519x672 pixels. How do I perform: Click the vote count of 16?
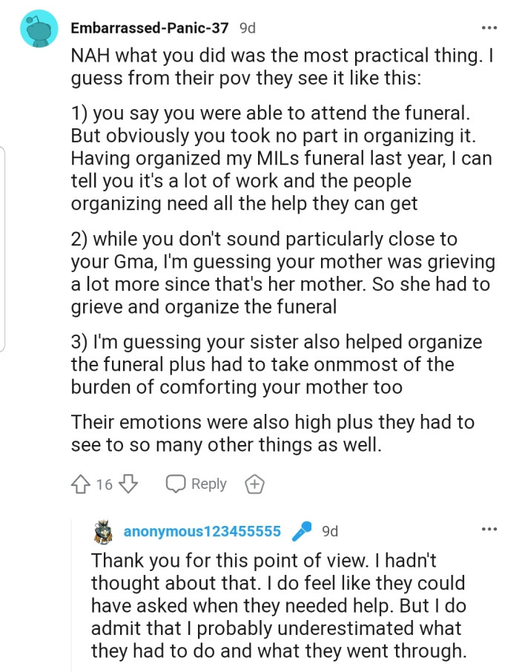tap(105, 485)
